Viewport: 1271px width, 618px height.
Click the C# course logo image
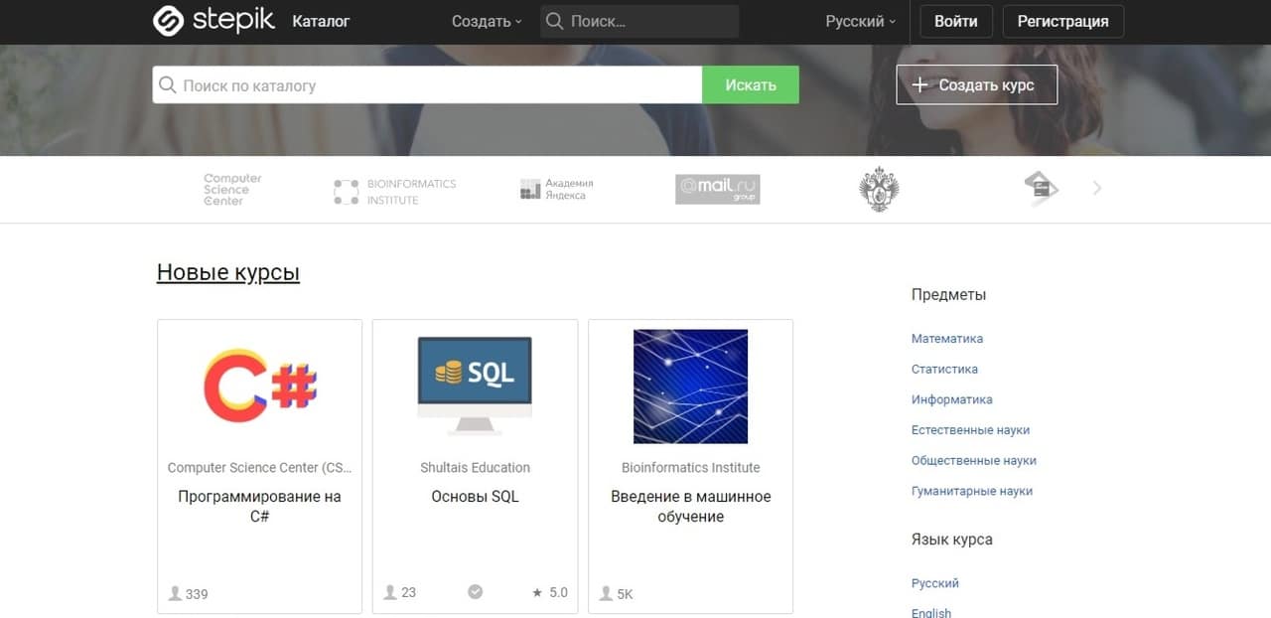tap(260, 386)
